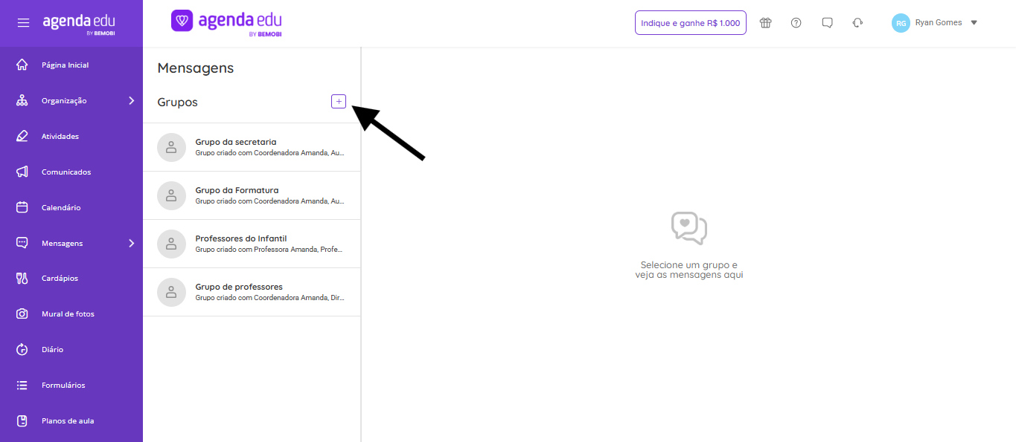Expand the Organização submenu chevron
This screenshot has height=442, width=1016.
pos(131,100)
